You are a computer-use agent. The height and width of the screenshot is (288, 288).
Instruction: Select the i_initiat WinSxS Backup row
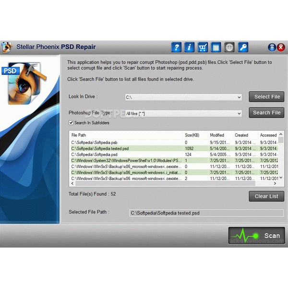[x=174, y=172]
